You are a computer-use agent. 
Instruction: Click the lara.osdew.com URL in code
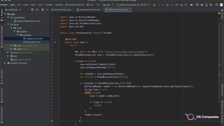[x=125, y=52]
